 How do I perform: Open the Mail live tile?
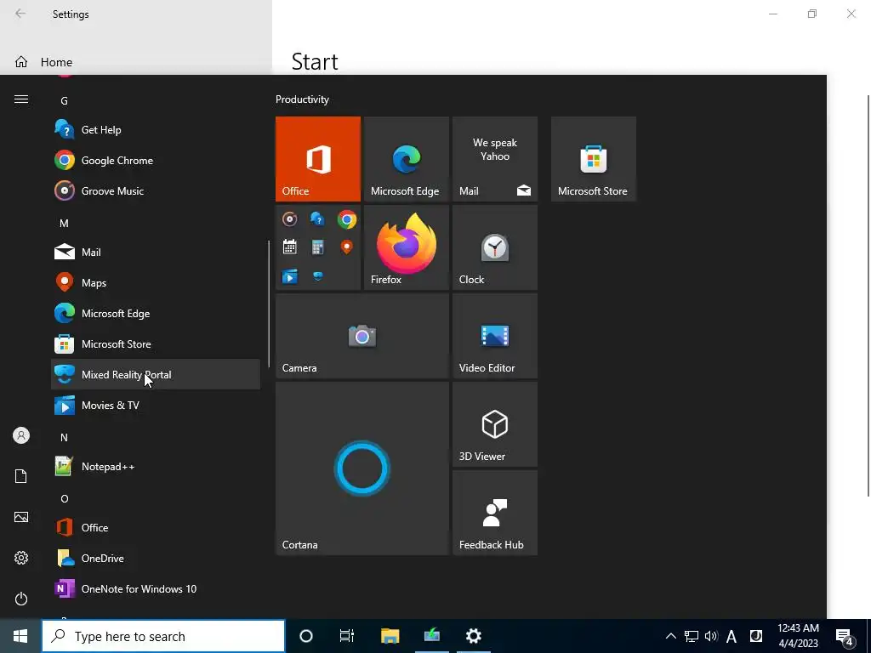click(495, 159)
